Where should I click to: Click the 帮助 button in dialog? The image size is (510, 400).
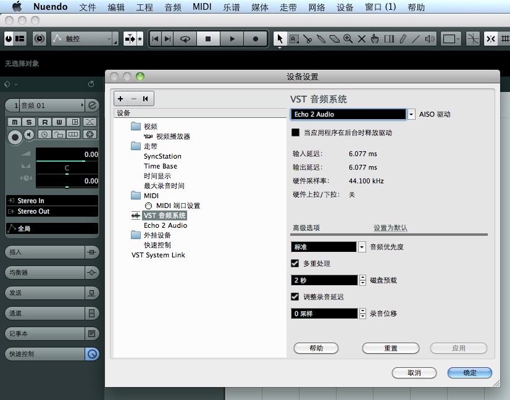pos(316,348)
